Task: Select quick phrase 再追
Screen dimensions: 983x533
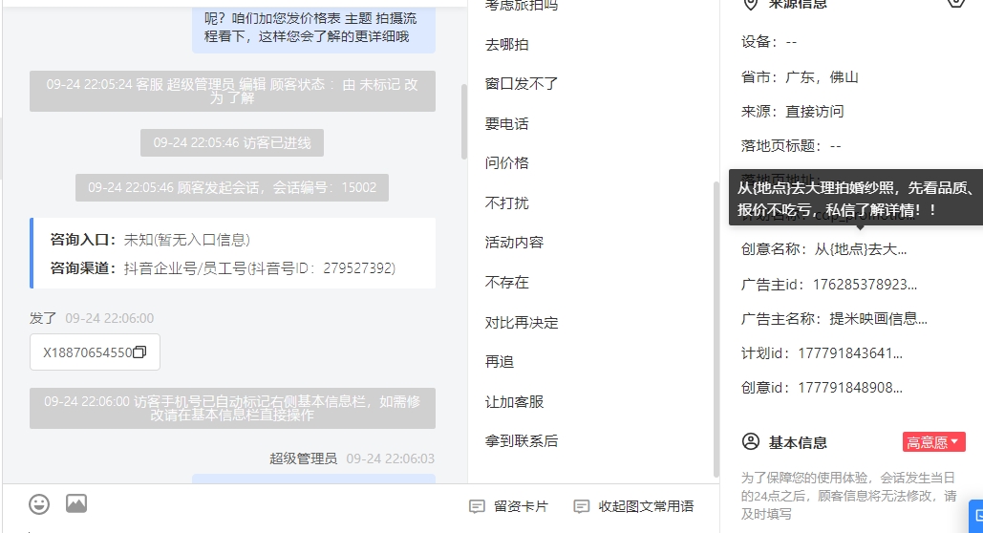Action: (499, 362)
